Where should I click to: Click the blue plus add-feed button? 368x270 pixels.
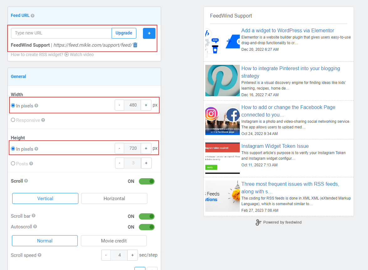click(149, 33)
